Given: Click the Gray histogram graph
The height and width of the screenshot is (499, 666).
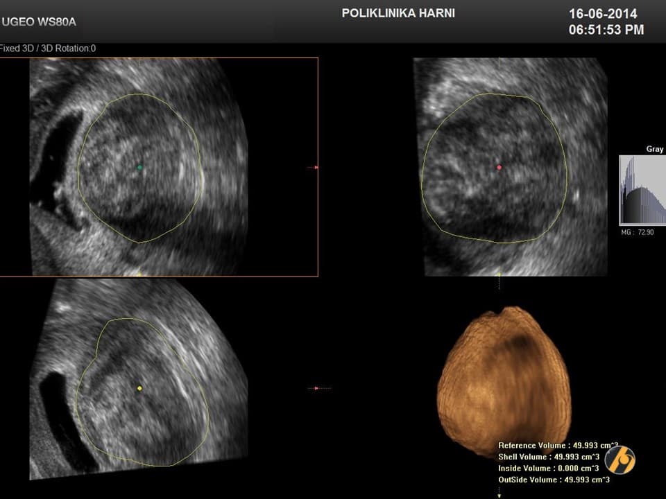Looking at the screenshot, I should click(x=642, y=190).
